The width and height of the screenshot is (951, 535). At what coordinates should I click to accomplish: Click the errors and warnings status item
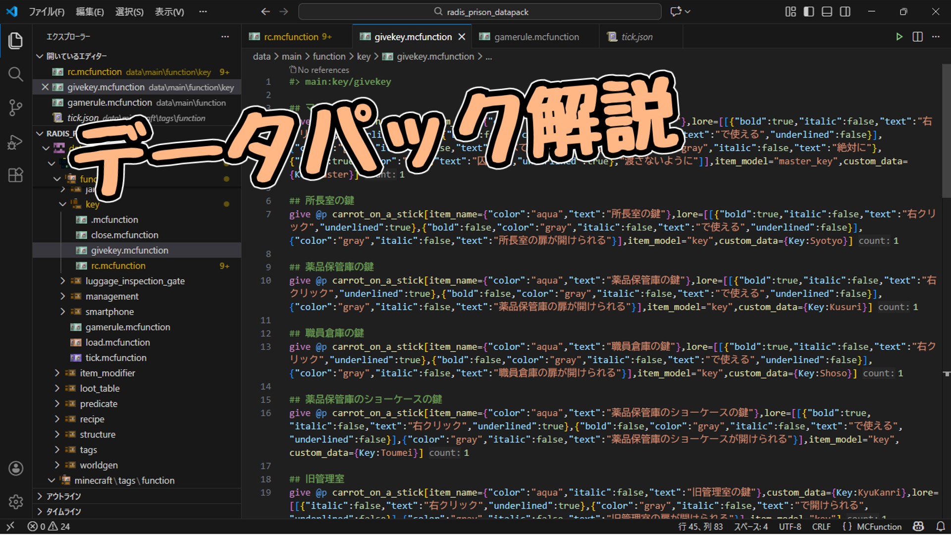[x=49, y=527]
